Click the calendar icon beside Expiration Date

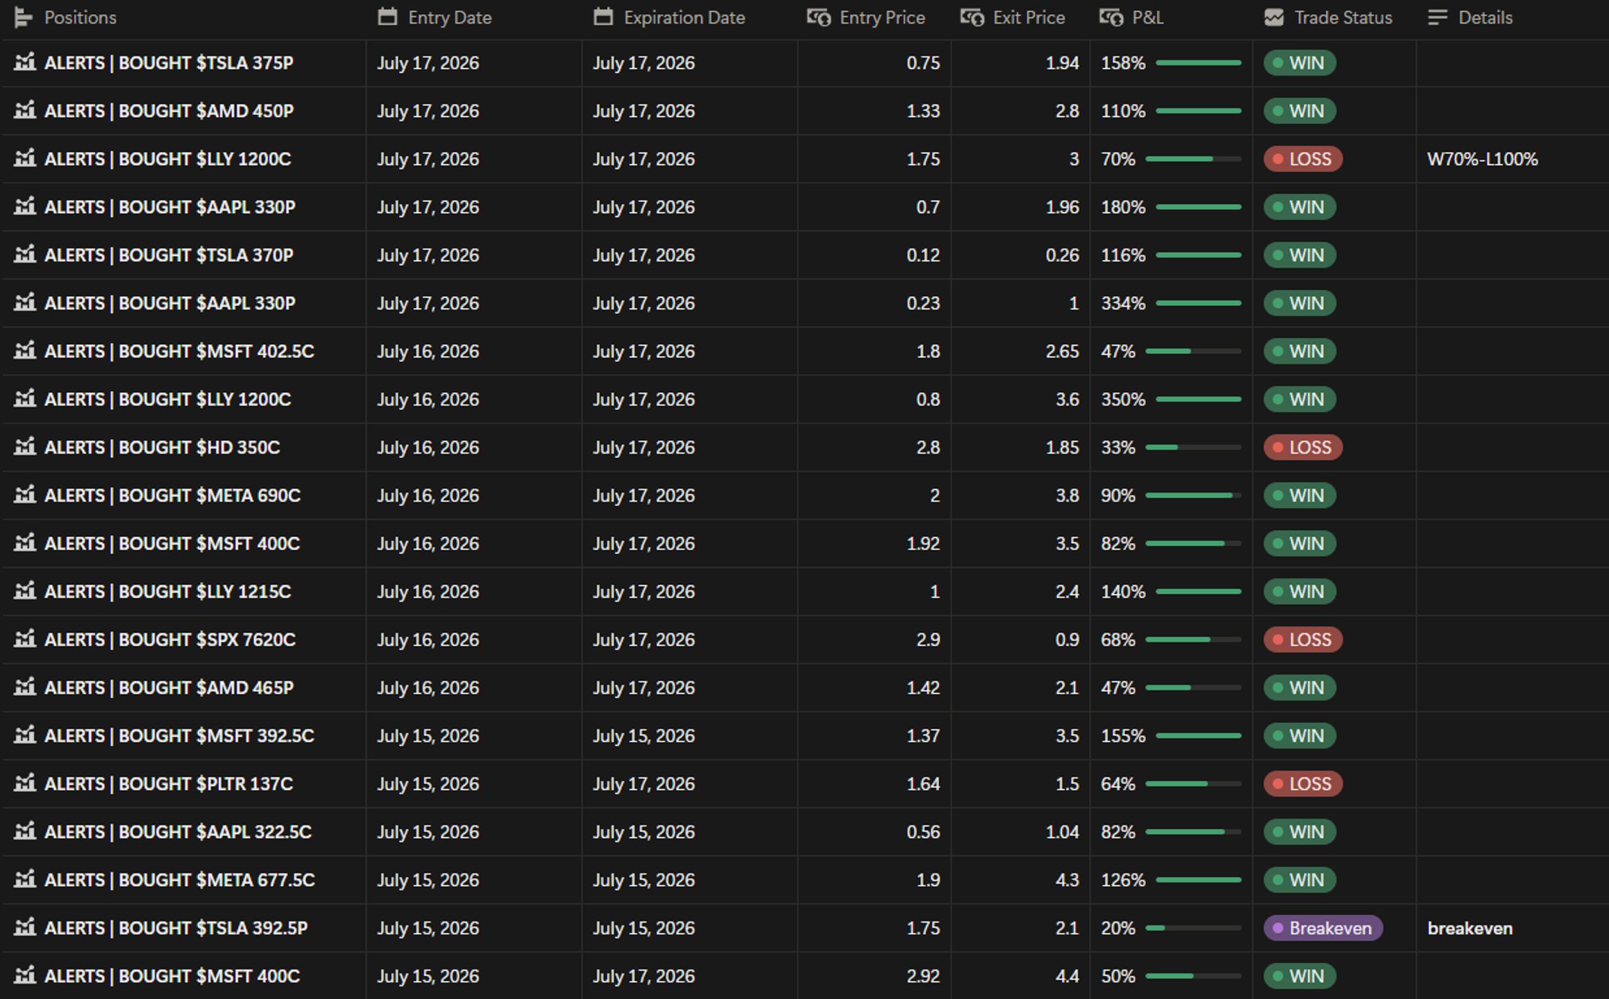pyautogui.click(x=603, y=17)
